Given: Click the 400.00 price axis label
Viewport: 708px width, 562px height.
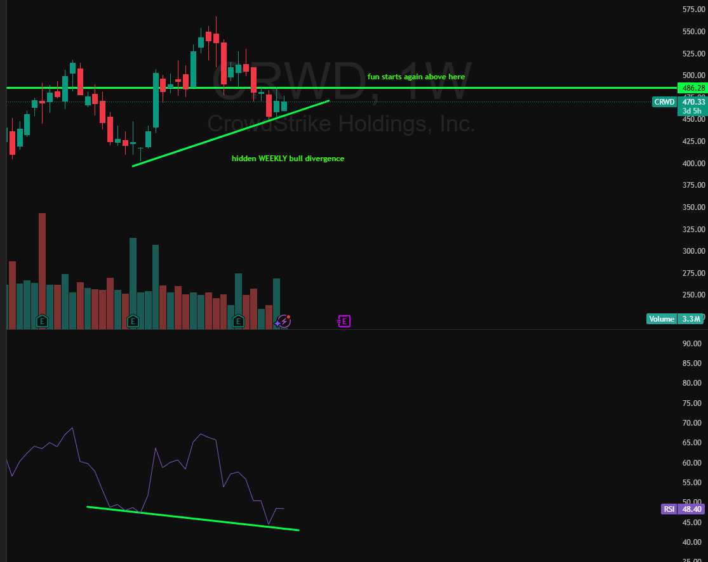Looking at the screenshot, I should point(693,163).
